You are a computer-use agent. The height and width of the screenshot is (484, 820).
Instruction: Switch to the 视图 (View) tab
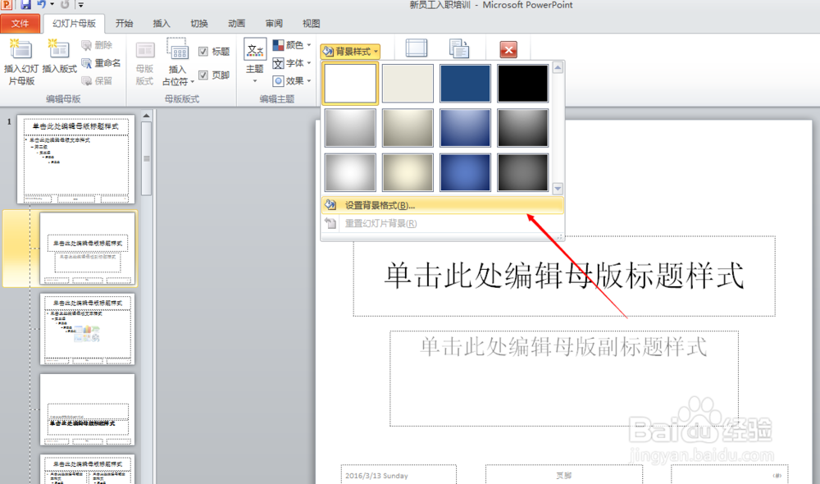[x=311, y=24]
